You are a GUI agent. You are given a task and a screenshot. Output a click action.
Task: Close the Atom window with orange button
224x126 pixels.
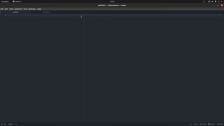[222, 6]
